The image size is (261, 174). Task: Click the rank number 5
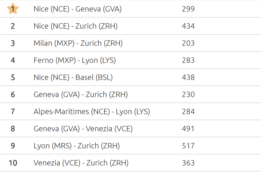click(13, 77)
